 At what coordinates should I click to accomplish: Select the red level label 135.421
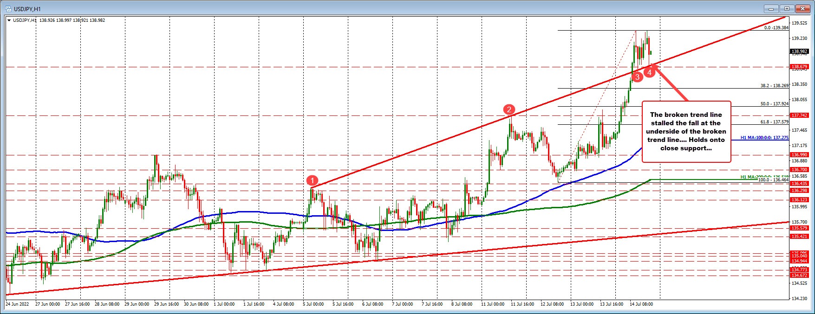(x=799, y=237)
